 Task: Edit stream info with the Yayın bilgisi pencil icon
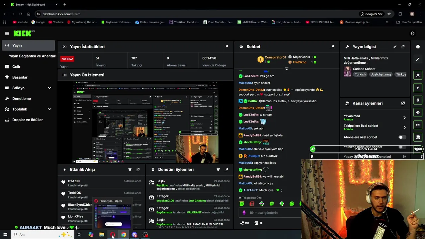(395, 47)
